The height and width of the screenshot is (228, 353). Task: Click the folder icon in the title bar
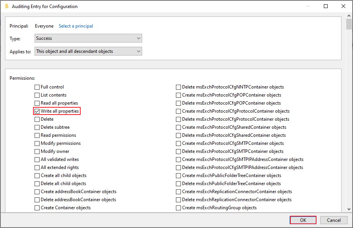[x=7, y=6]
